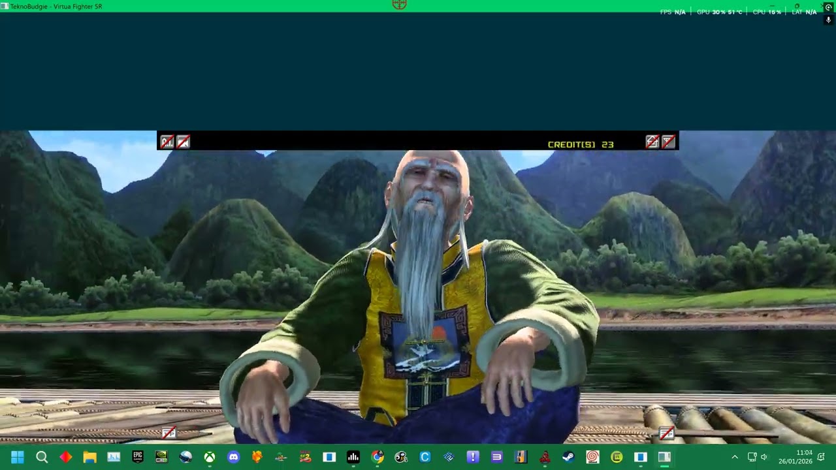Screen dimensions: 836x470
Task: Open the volume speaker tray icon
Action: (764, 457)
